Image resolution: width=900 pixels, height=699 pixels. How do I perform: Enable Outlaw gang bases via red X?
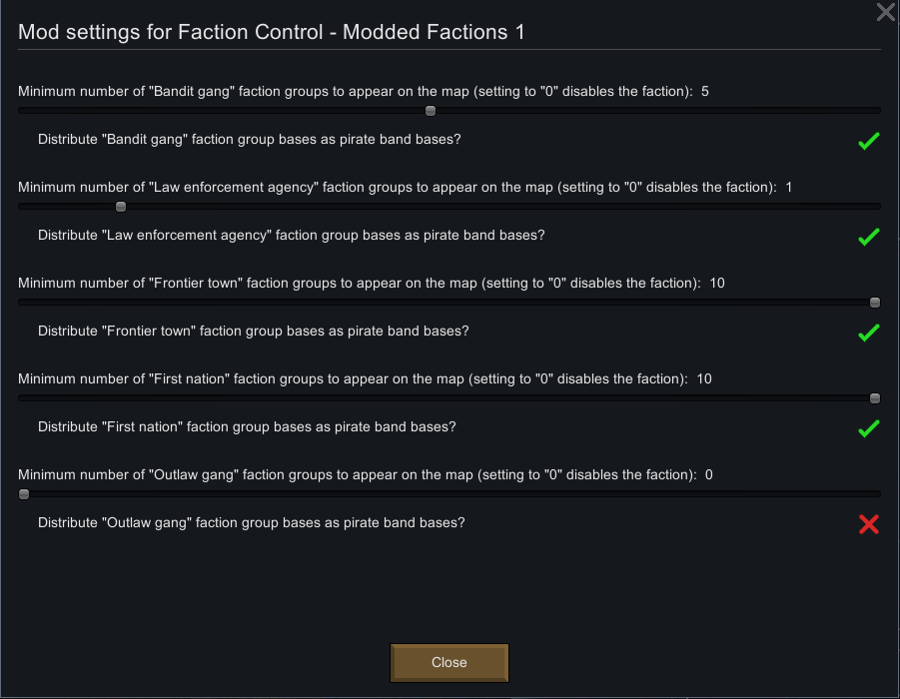[868, 524]
